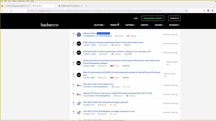Open DOM based XSS uberpay-mock-psp report
The width and height of the screenshot is (216, 121).
117,51
